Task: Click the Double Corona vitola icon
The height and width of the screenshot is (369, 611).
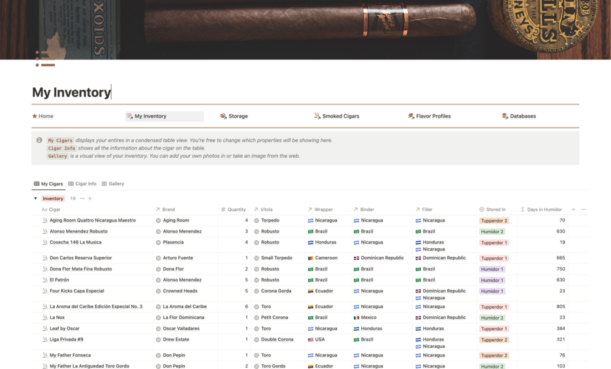Action: [x=257, y=339]
